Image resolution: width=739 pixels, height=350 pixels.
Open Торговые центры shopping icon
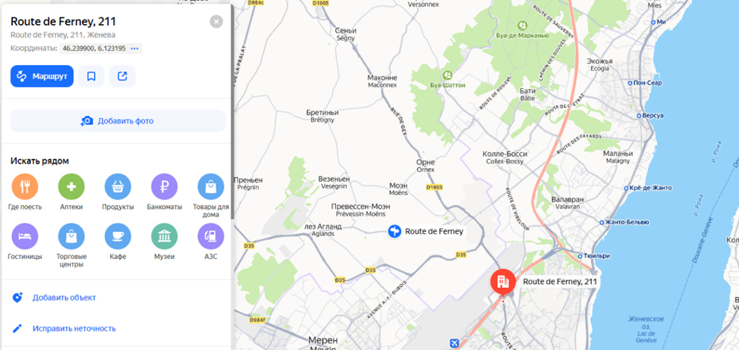71,236
